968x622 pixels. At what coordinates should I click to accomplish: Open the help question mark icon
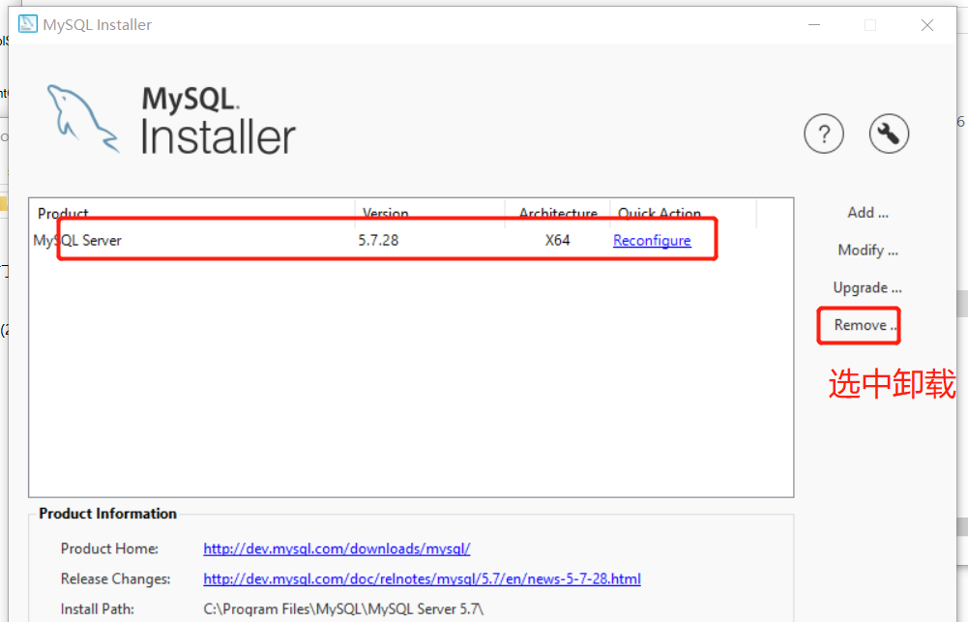[x=824, y=133]
